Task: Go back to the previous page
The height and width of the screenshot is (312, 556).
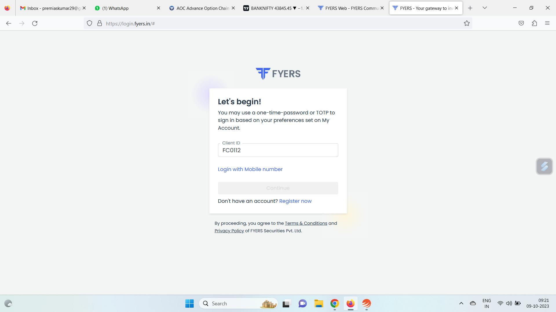Action: pyautogui.click(x=9, y=23)
